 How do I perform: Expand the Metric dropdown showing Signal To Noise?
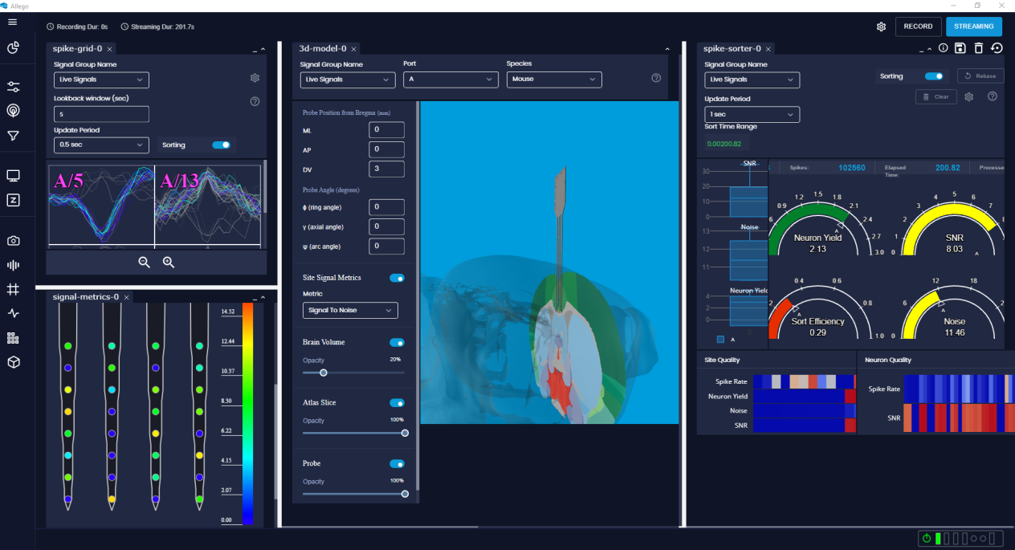[x=349, y=311]
